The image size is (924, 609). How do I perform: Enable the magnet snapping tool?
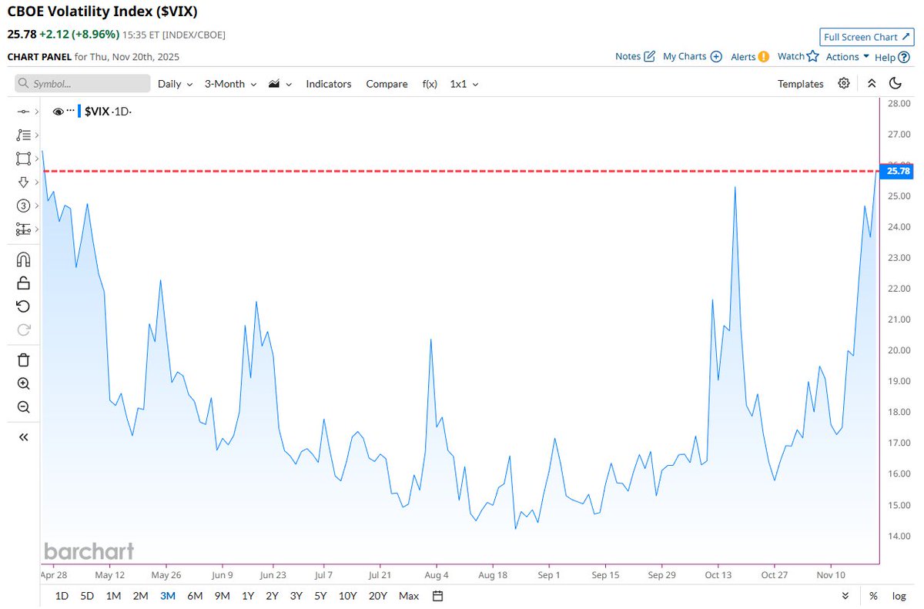[x=23, y=259]
